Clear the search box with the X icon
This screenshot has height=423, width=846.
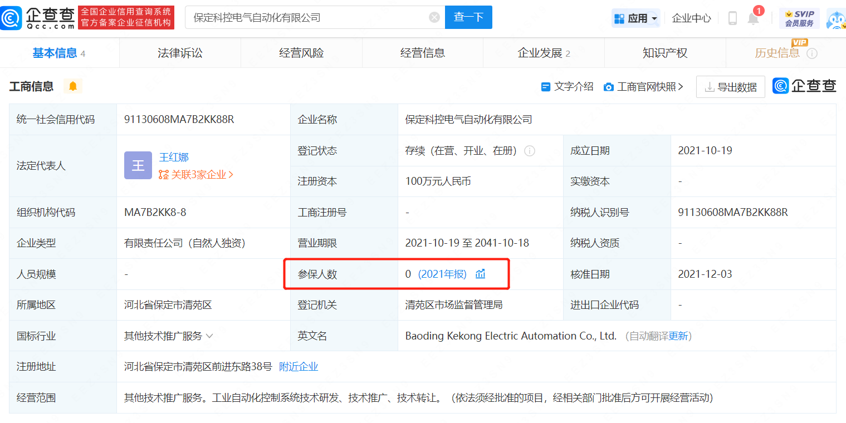(x=434, y=17)
